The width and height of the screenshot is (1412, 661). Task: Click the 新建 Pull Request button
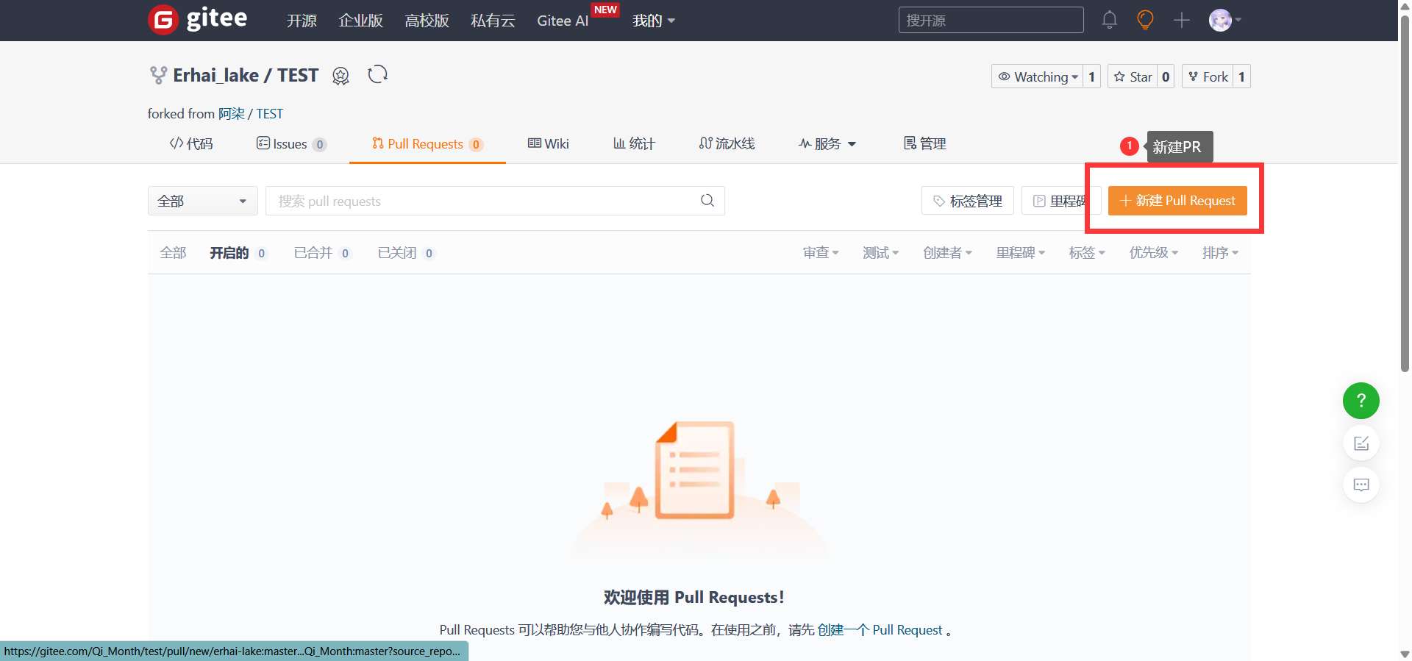pos(1177,201)
